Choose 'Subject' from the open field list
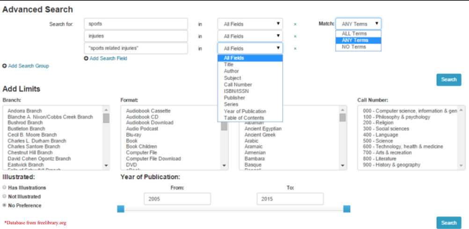469x229 pixels. 232,78
